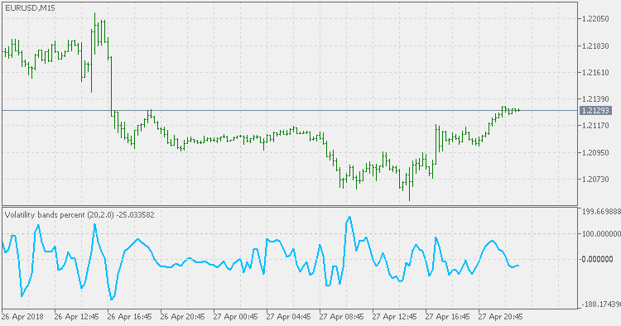This screenshot has height=326, width=621.
Task: Click the Volatility bands percent indicator label
Action: [79, 215]
